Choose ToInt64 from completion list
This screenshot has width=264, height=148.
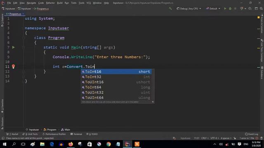pos(116,87)
